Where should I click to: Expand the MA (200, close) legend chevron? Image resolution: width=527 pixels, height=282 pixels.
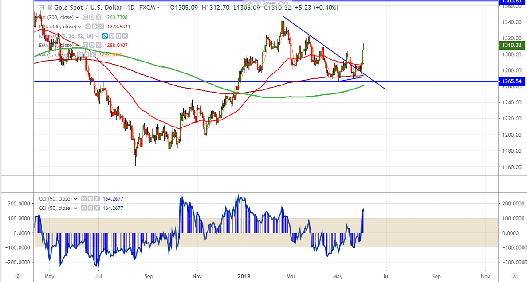coord(77,17)
